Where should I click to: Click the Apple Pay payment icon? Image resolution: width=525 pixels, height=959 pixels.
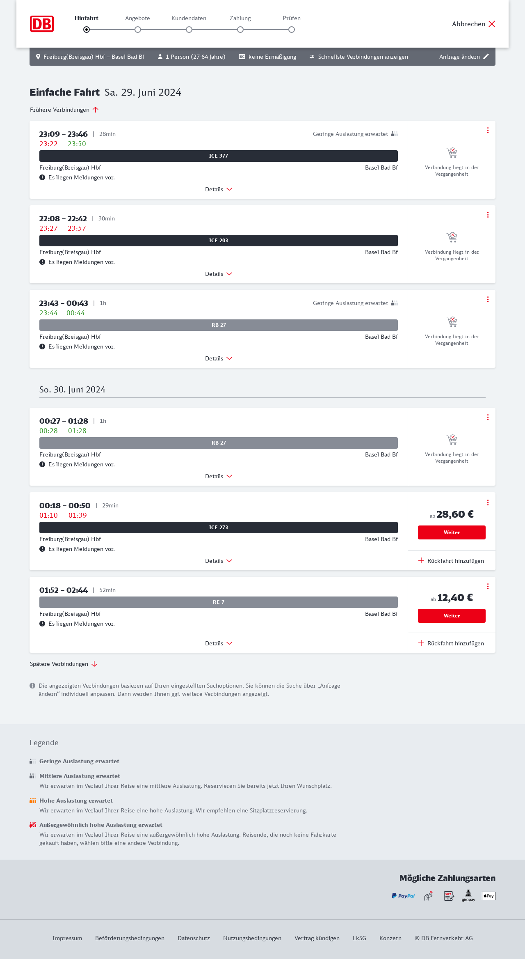point(488,896)
